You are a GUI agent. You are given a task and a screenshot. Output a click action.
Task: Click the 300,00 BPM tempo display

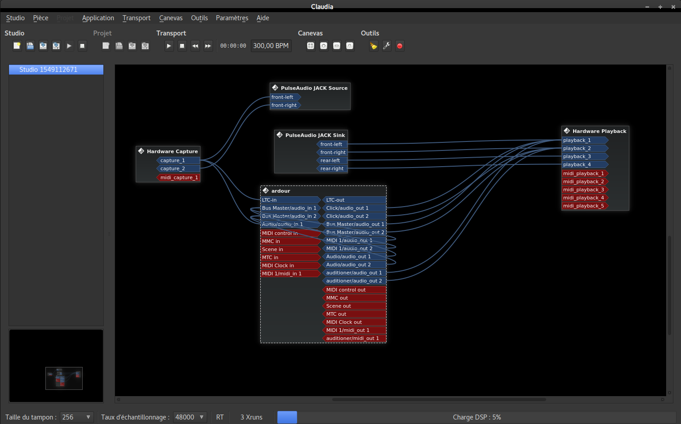coord(271,46)
